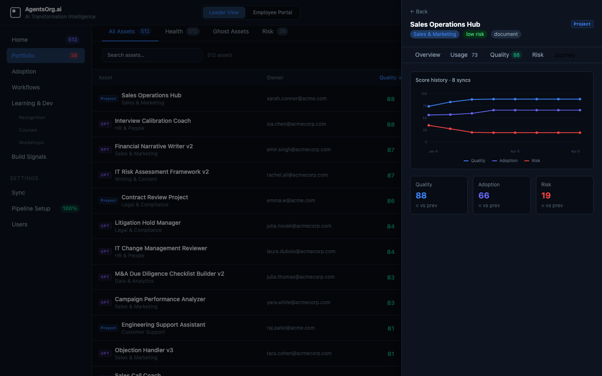602x376 pixels.
Task: Click the AgentsOrg.ai logo icon
Action: (15, 13)
